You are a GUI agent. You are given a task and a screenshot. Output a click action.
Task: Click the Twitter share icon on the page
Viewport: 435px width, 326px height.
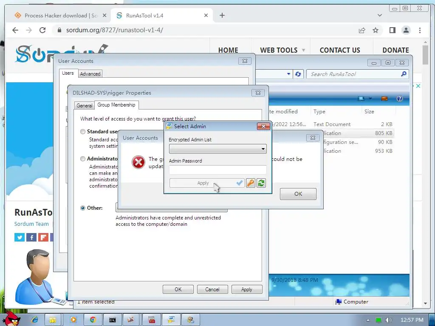pos(20,237)
